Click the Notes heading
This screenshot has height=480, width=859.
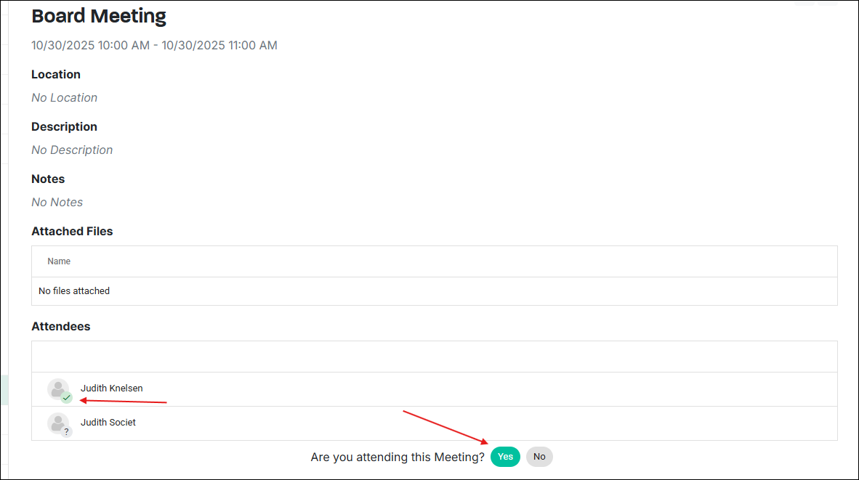tap(48, 179)
